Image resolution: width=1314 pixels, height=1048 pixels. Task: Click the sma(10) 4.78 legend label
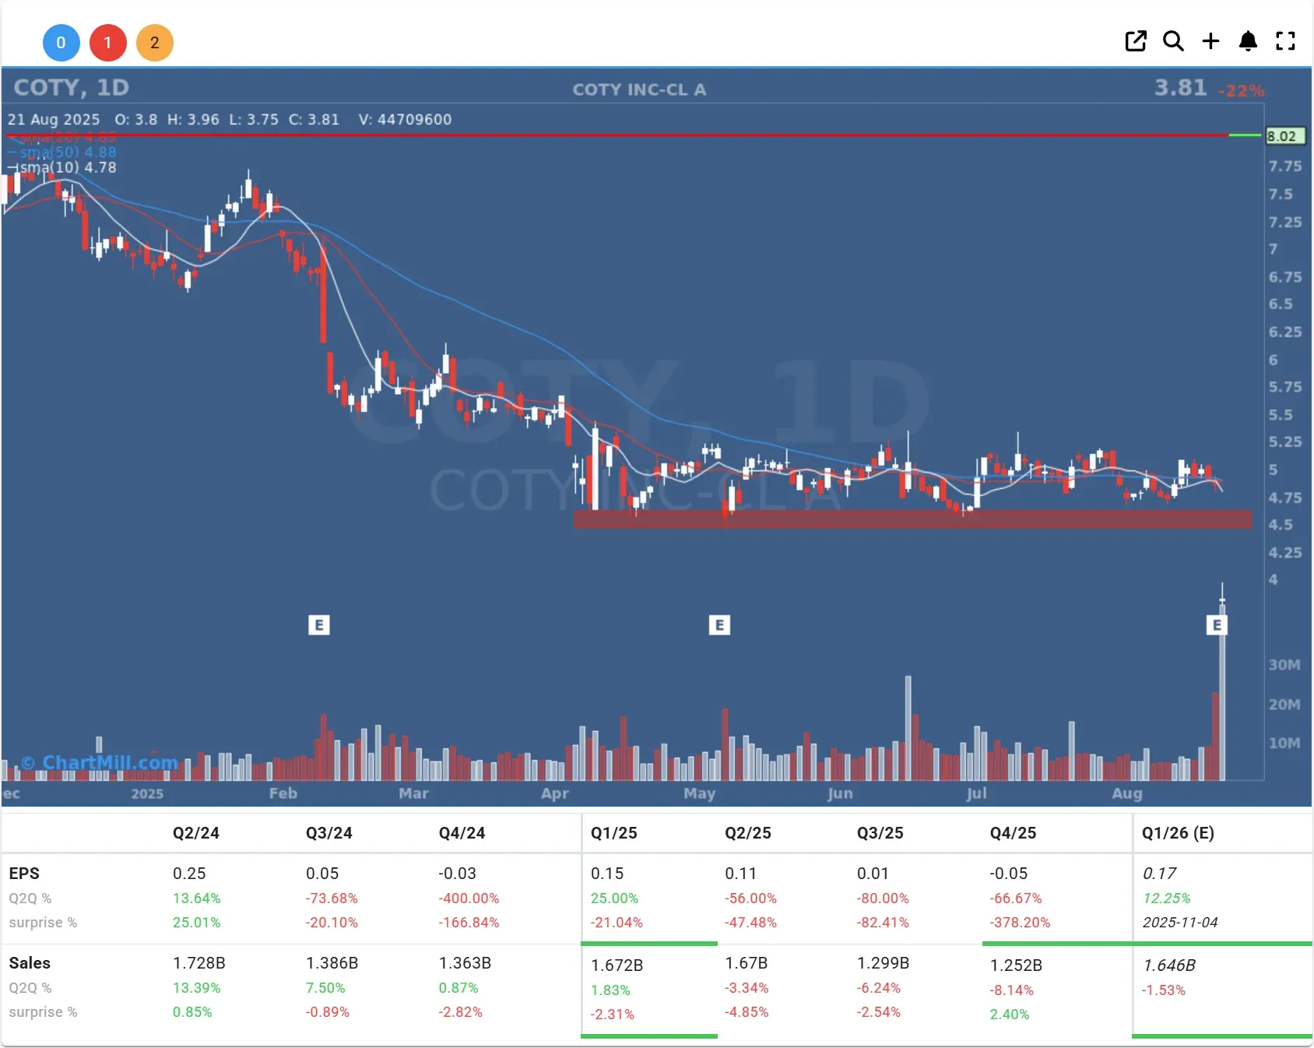coord(62,167)
